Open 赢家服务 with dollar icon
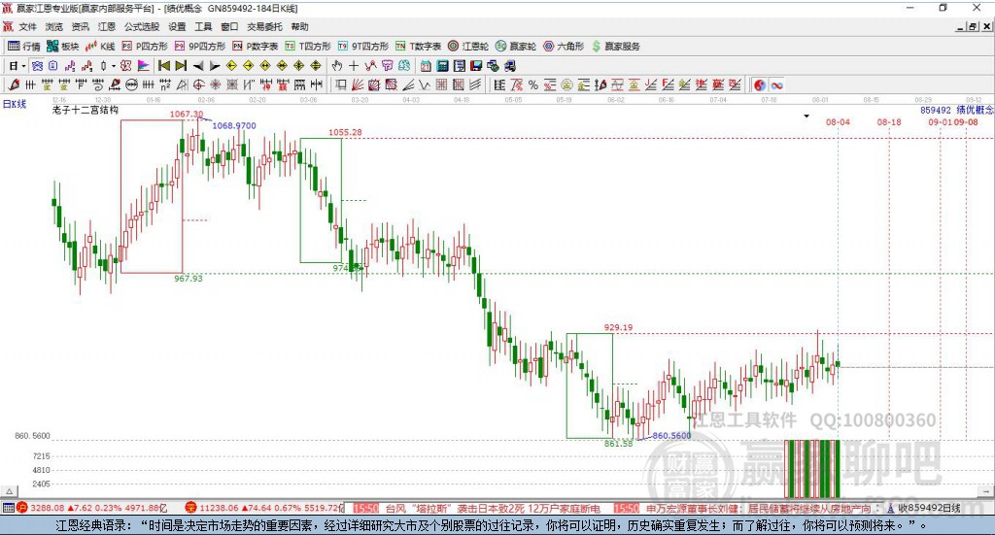The image size is (995, 535). pyautogui.click(x=615, y=47)
